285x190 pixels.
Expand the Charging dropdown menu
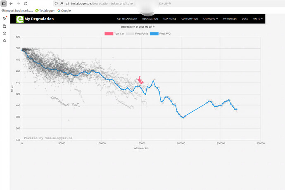pos(211,19)
